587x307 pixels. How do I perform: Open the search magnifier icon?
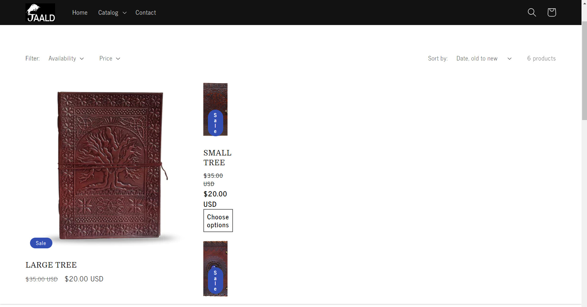click(532, 13)
